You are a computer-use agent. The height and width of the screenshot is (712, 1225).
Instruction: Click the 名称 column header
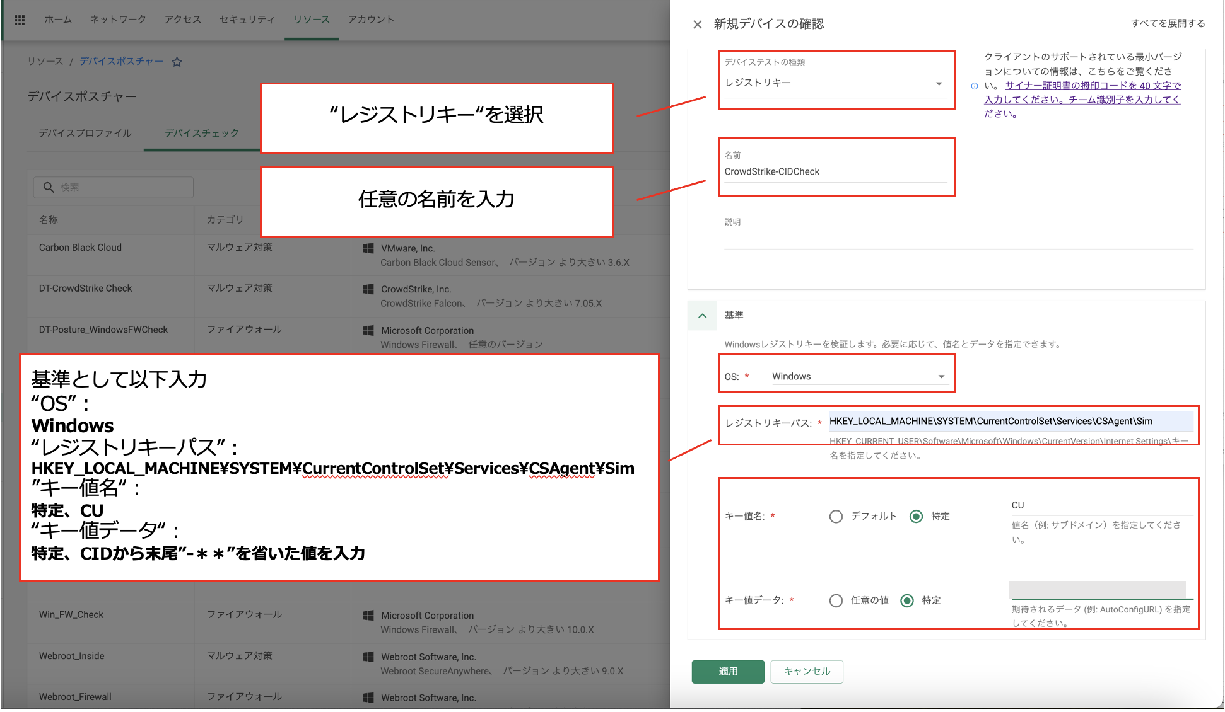pos(49,220)
